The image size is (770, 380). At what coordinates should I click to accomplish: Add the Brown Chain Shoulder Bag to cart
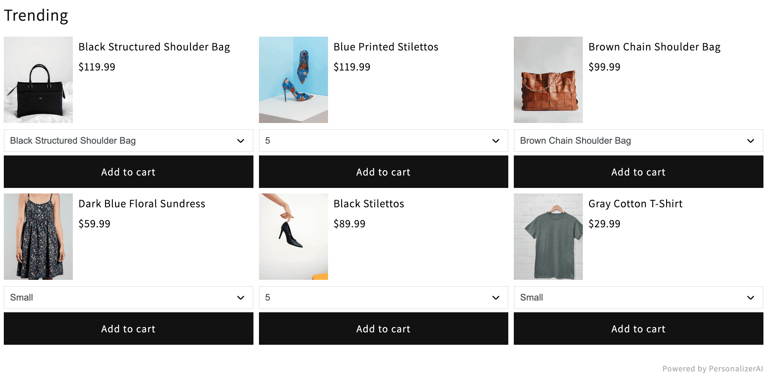coord(638,172)
